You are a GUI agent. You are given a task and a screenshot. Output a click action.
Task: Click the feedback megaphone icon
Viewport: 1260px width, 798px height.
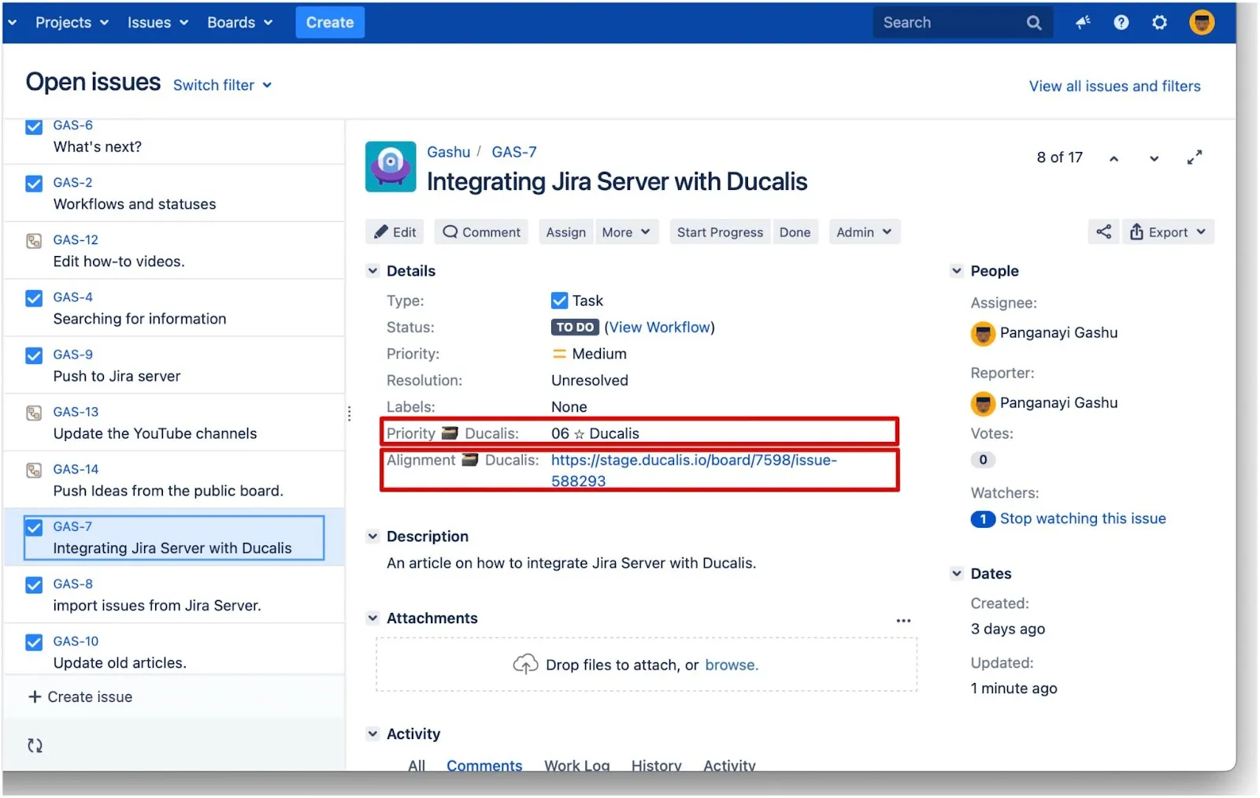pyautogui.click(x=1083, y=23)
